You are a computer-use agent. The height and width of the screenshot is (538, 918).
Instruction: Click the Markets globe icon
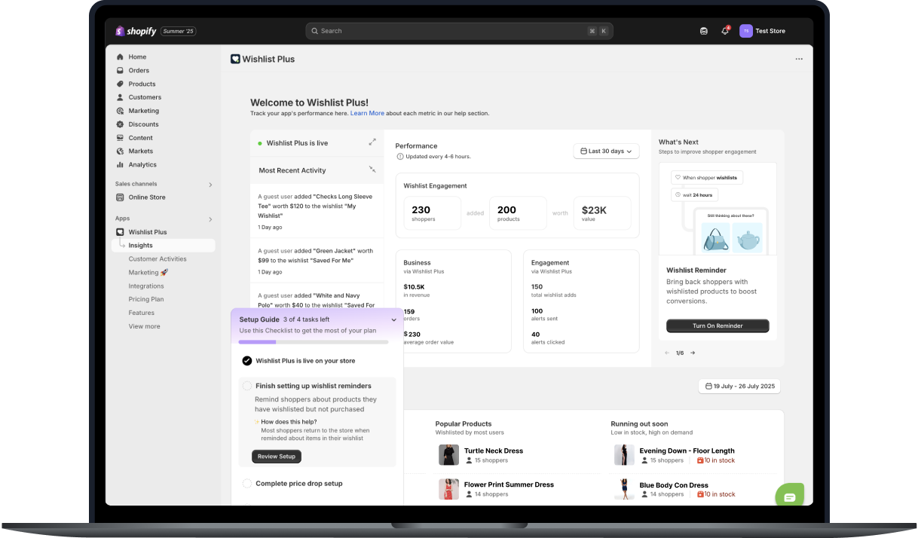120,151
